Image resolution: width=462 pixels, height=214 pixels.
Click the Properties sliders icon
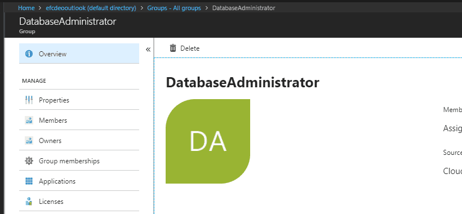pos(29,100)
